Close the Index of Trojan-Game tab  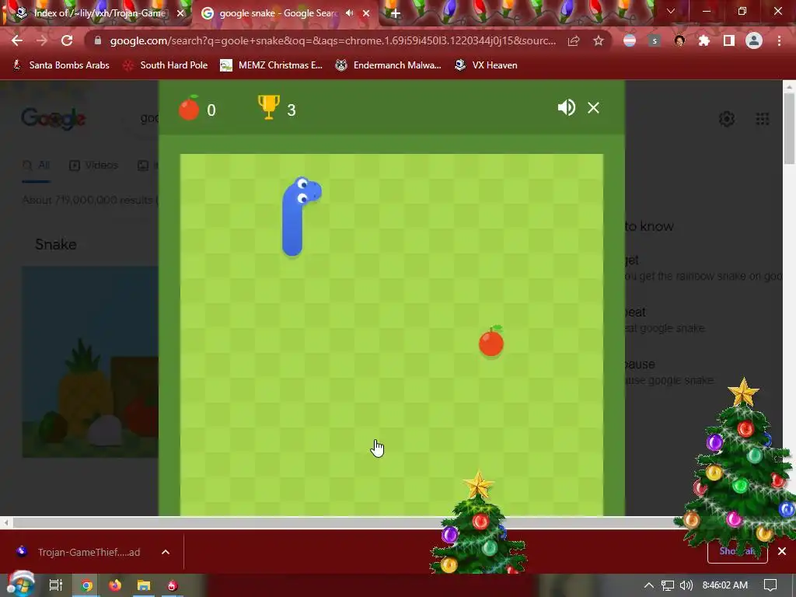[180, 13]
